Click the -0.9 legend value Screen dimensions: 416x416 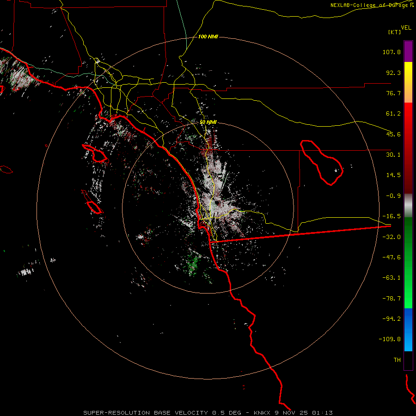(x=393, y=196)
